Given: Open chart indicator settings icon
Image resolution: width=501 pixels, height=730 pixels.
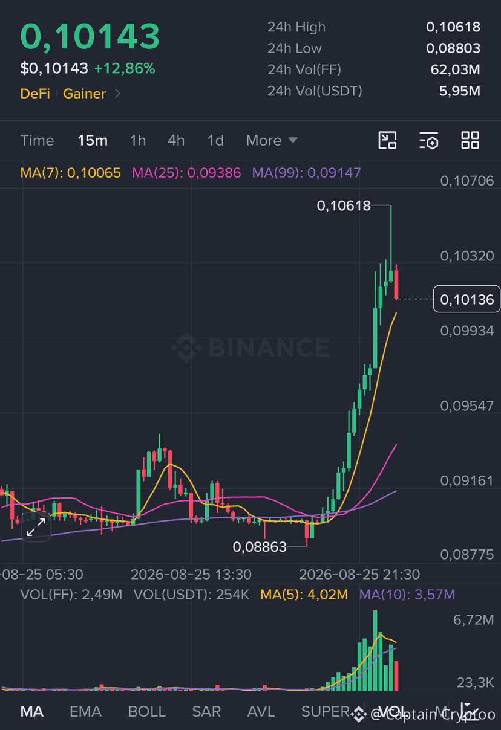Looking at the screenshot, I should (428, 140).
